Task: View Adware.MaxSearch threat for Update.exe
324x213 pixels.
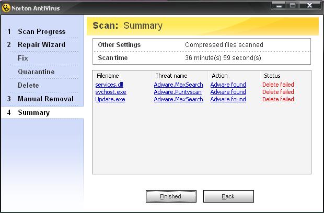Action: [x=178, y=99]
